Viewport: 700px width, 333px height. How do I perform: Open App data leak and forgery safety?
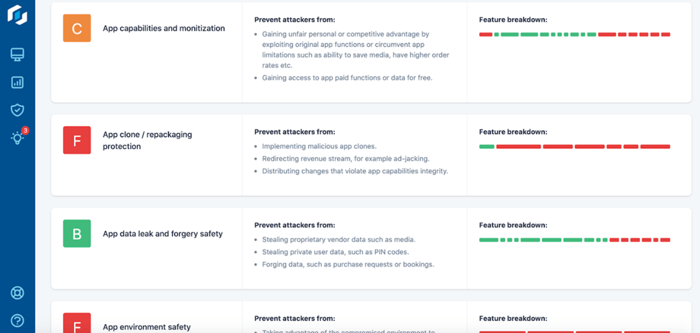162,234
